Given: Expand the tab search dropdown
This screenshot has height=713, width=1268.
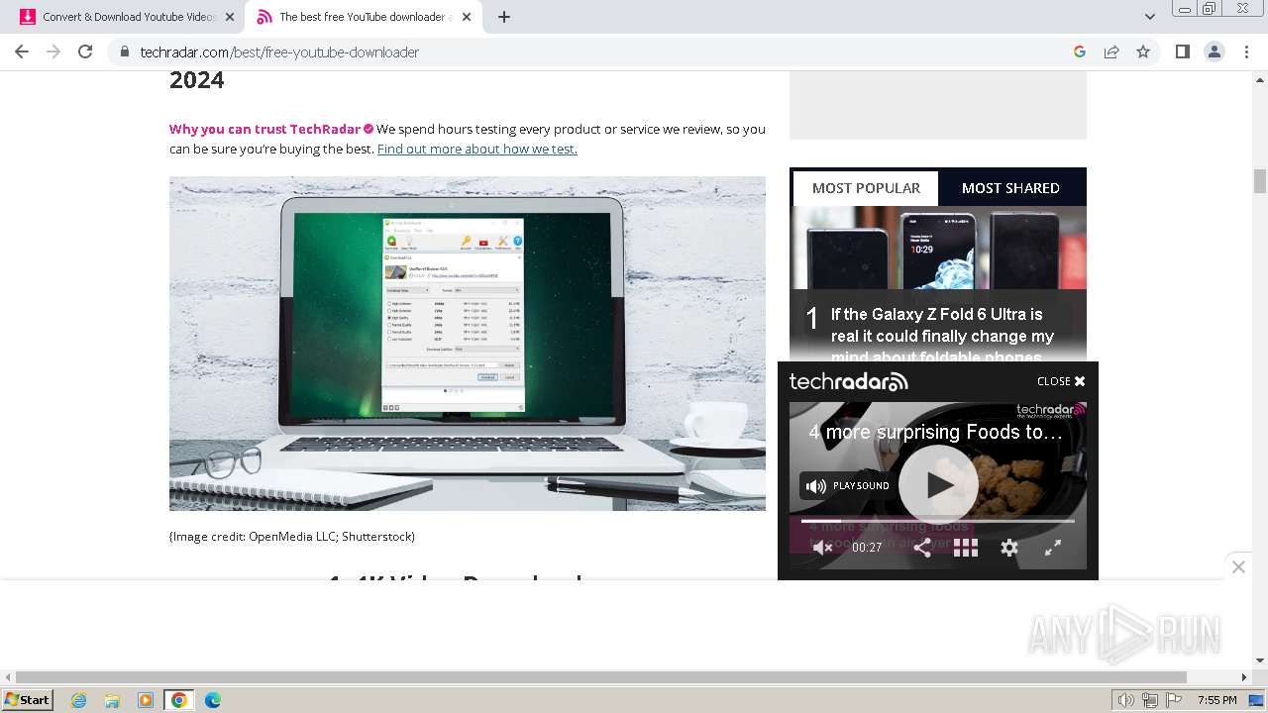Looking at the screenshot, I should pyautogui.click(x=1150, y=17).
